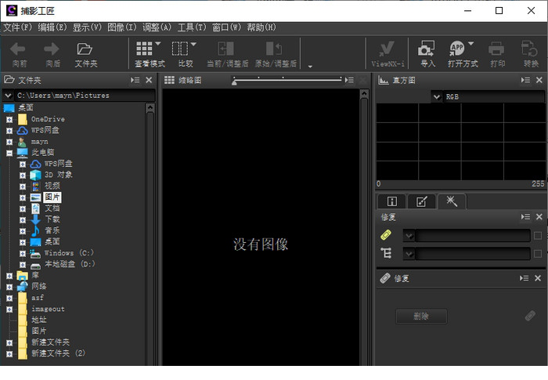Open the 调整(A) menu
The height and width of the screenshot is (380, 548).
coord(157,27)
